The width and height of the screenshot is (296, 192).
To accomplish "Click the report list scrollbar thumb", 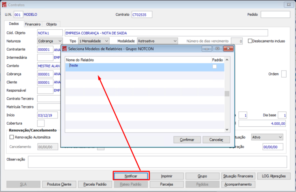I will pos(227,94).
